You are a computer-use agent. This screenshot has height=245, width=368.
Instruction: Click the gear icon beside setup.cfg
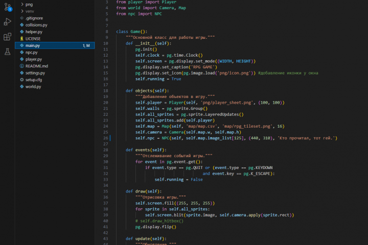22,80
